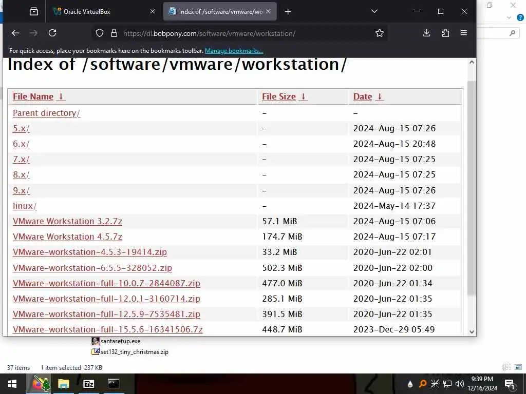Open File Explorer from the taskbar

63,384
